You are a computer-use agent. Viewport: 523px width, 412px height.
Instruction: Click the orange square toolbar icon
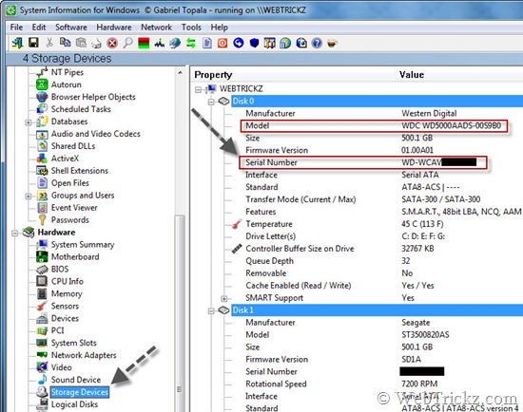(223, 43)
